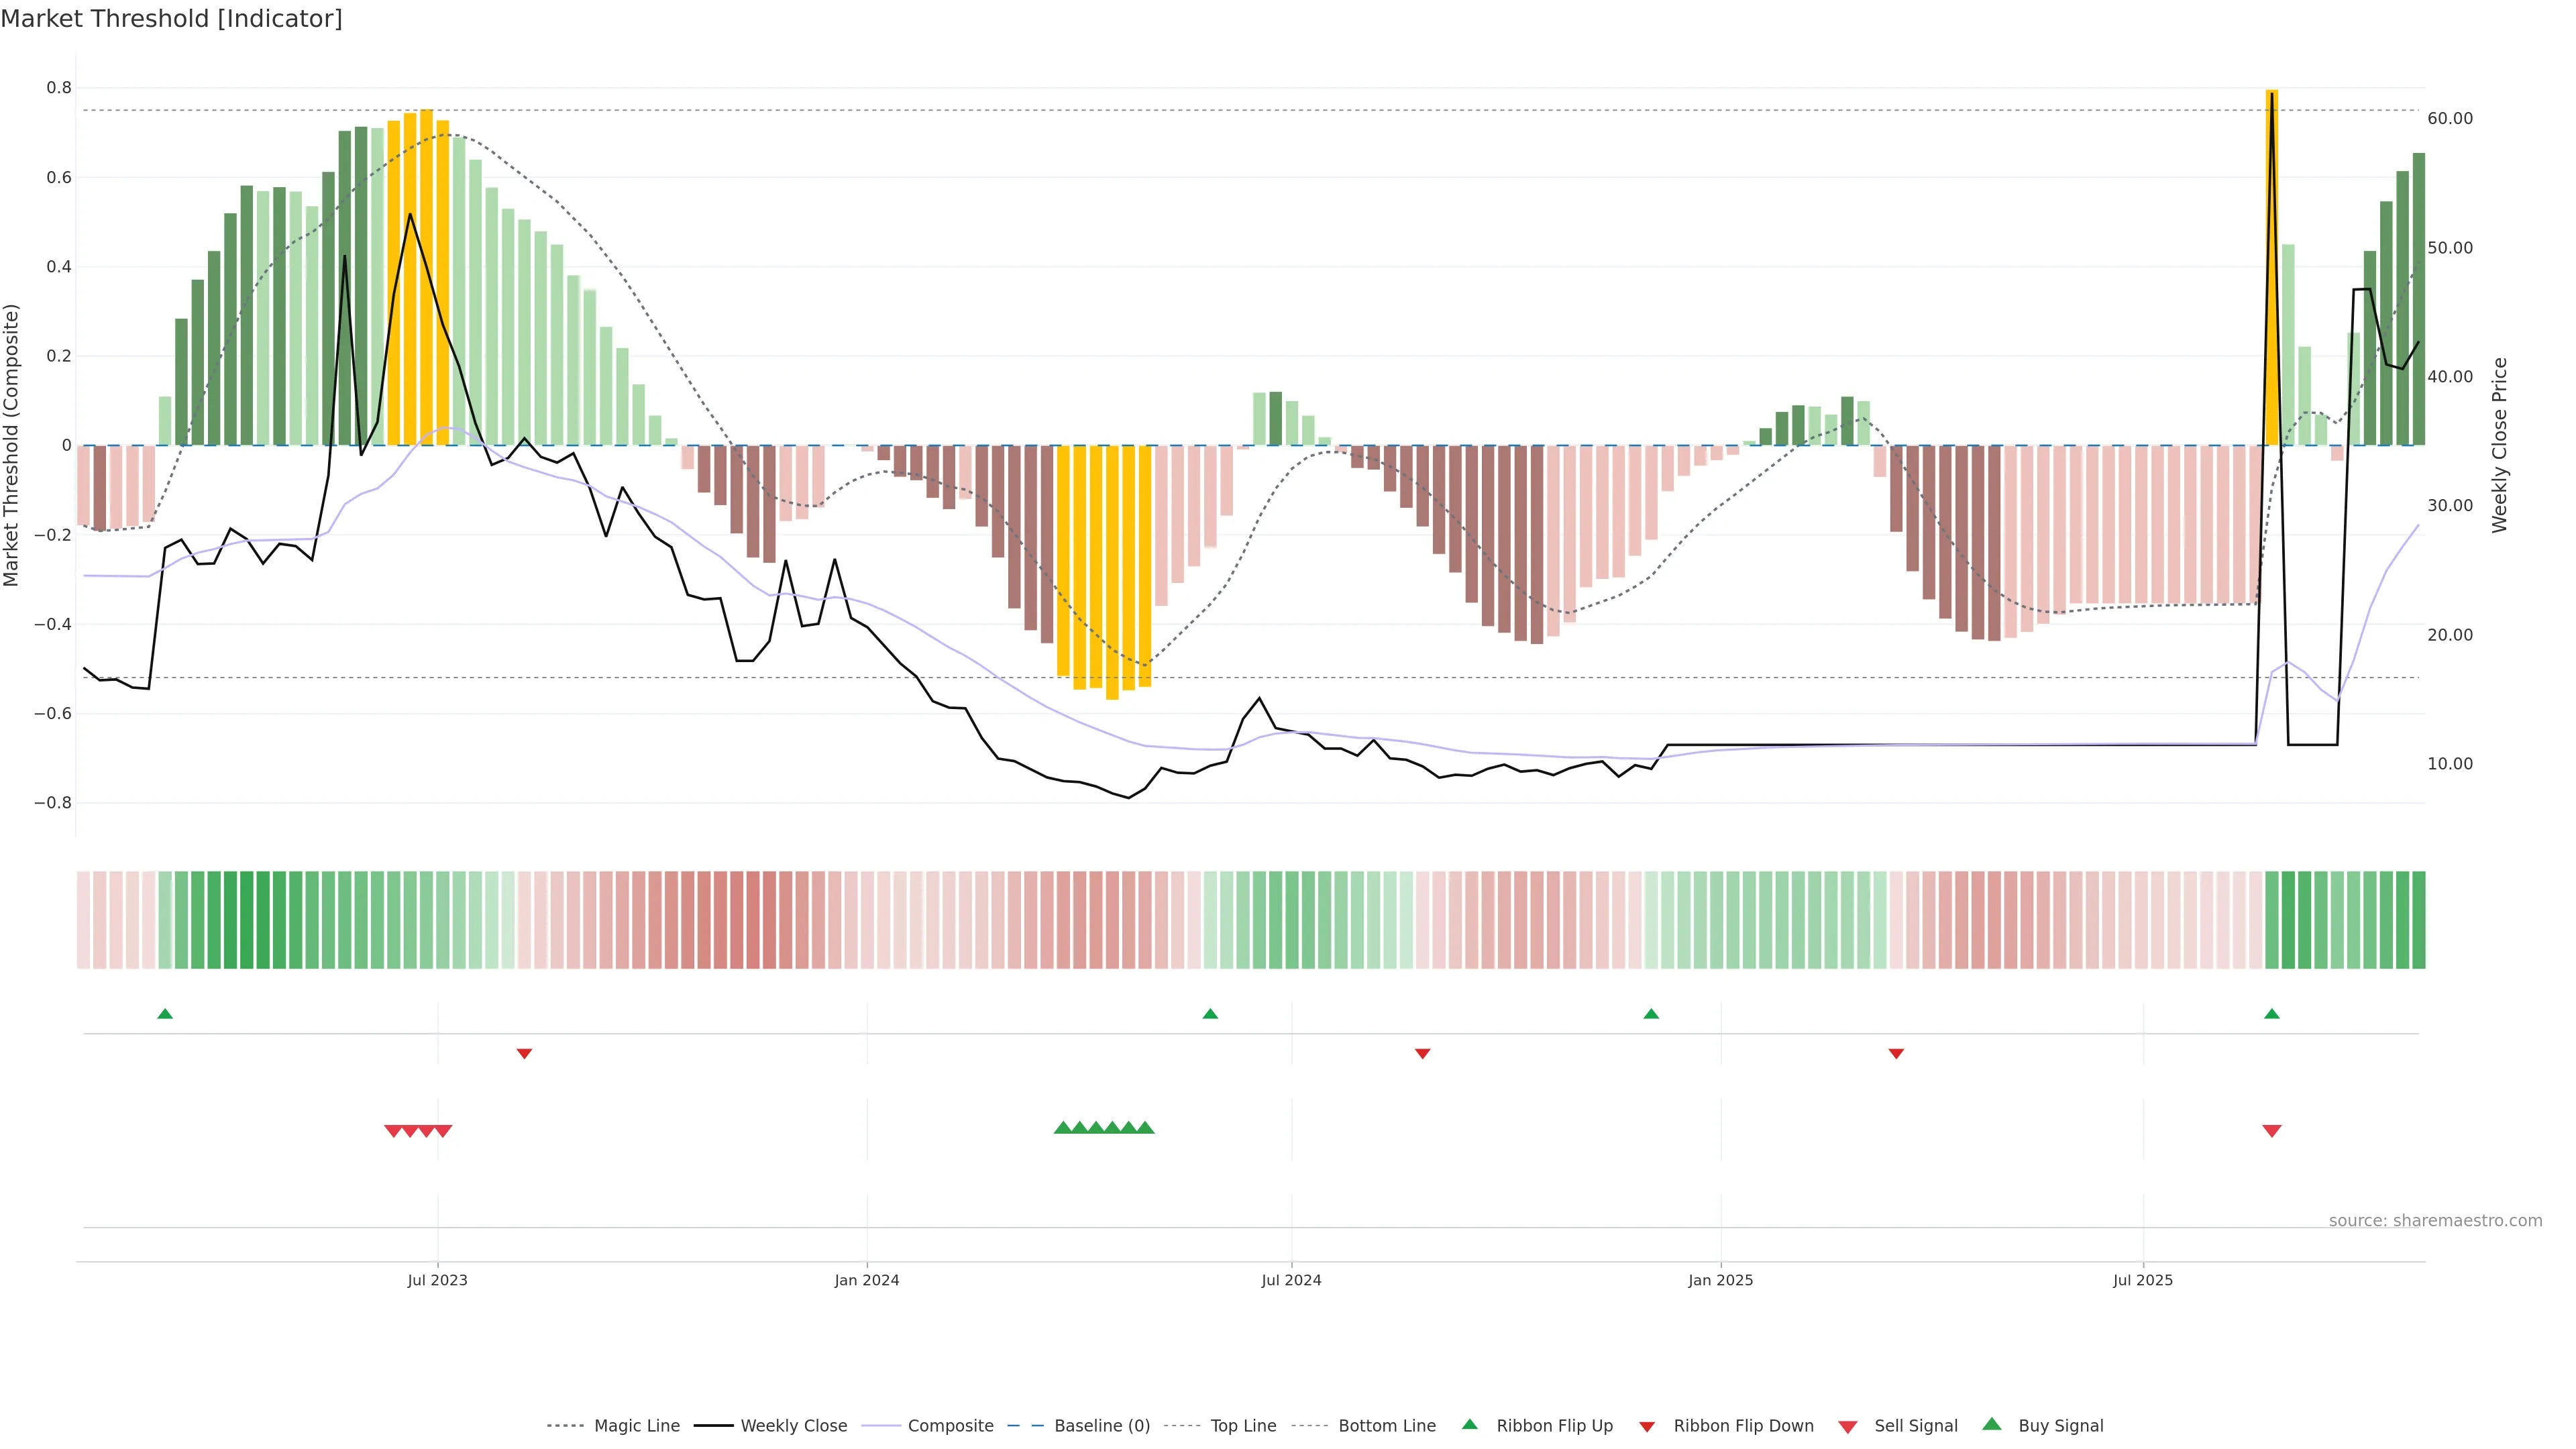Screen dimensions: 2576x1449
Task: Toggle Weekly Close series in legend
Action: (x=793, y=1426)
